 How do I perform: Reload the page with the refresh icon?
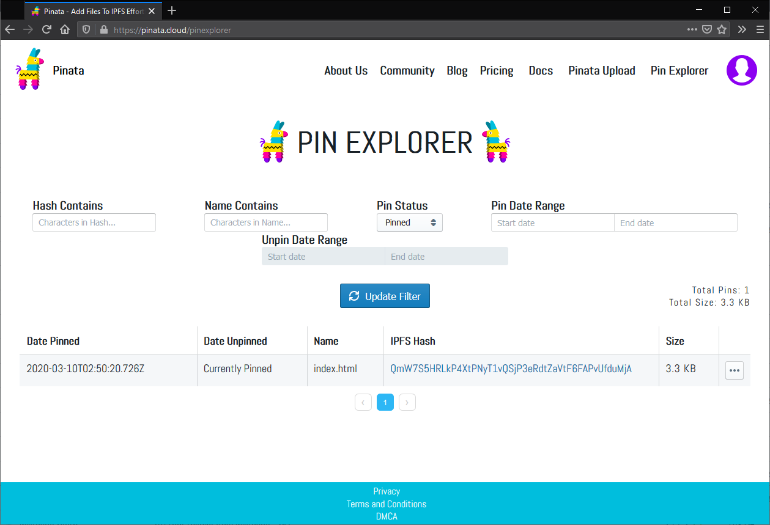[46, 29]
